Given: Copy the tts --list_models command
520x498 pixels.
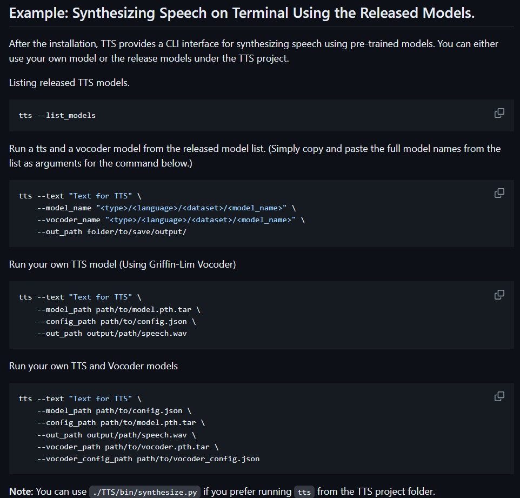Looking at the screenshot, I should pos(499,114).
